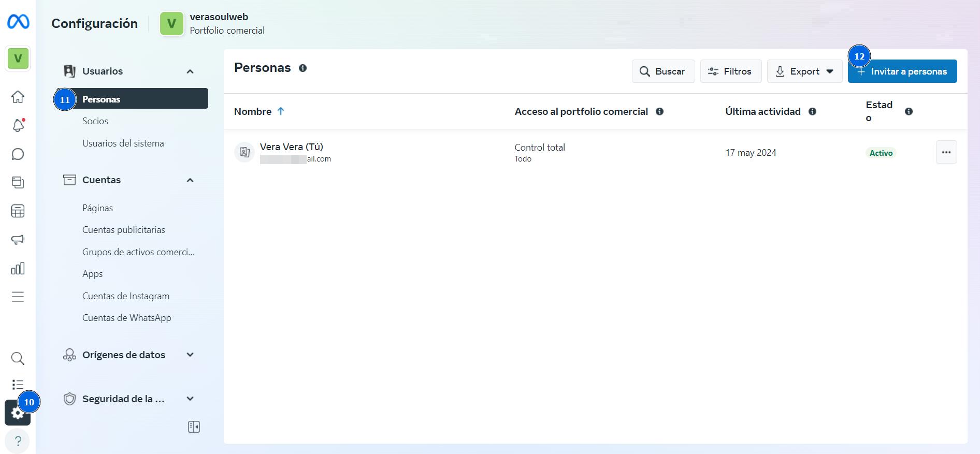Open the green V portfolio switcher in sidebar
The width and height of the screenshot is (980, 454).
(x=18, y=58)
